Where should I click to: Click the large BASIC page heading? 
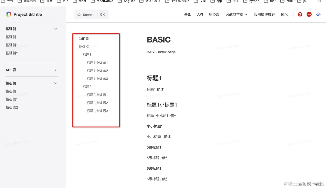[x=159, y=40]
